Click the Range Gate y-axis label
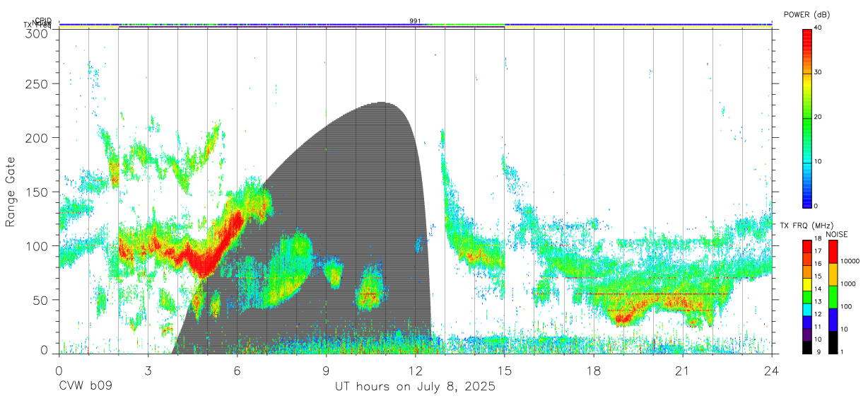This screenshot has width=868, height=401. click(11, 192)
